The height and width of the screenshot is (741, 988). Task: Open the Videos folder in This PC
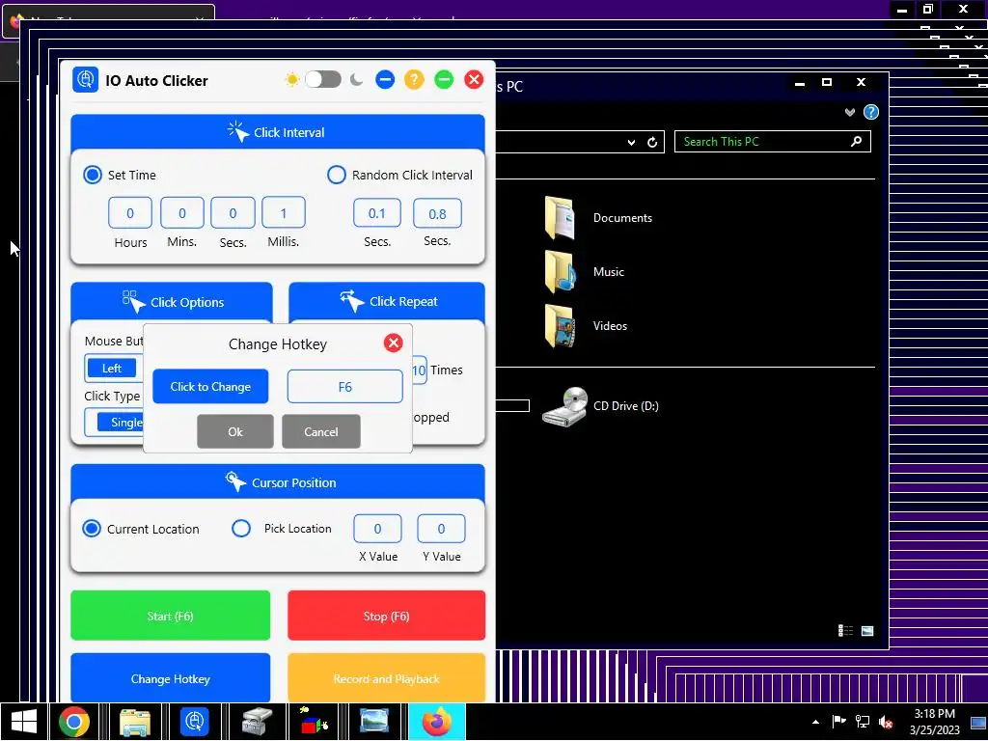586,326
